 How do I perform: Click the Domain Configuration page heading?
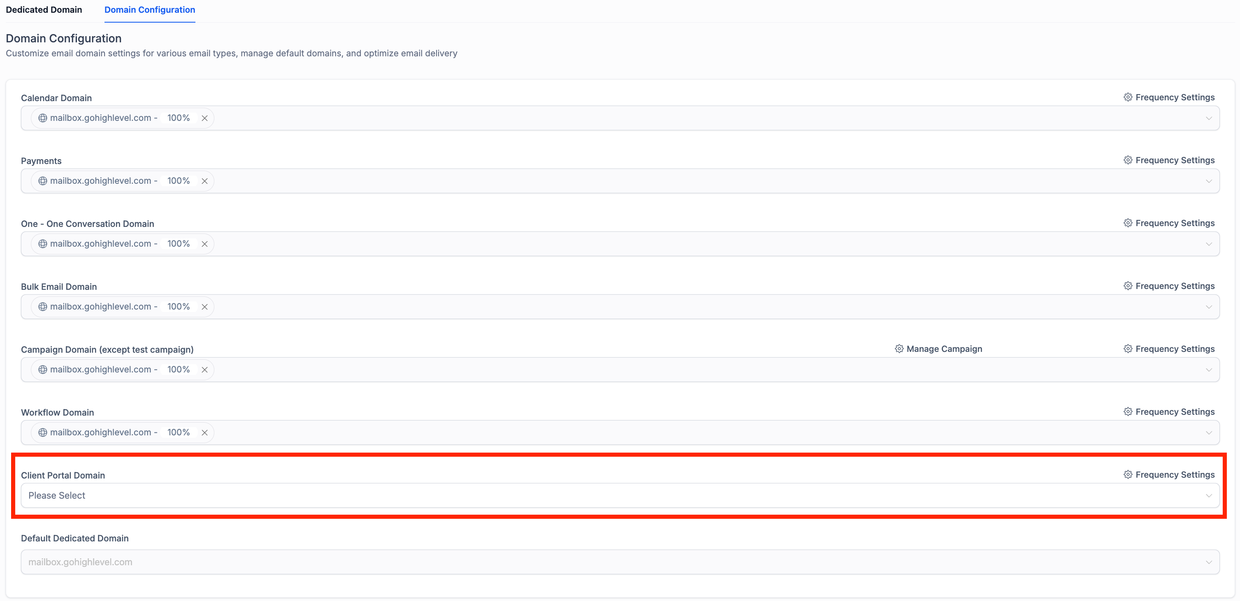[x=63, y=39]
